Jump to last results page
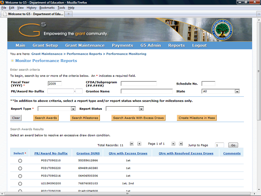Image resolution: width=261 pixels, height=196 pixels. (x=181, y=144)
